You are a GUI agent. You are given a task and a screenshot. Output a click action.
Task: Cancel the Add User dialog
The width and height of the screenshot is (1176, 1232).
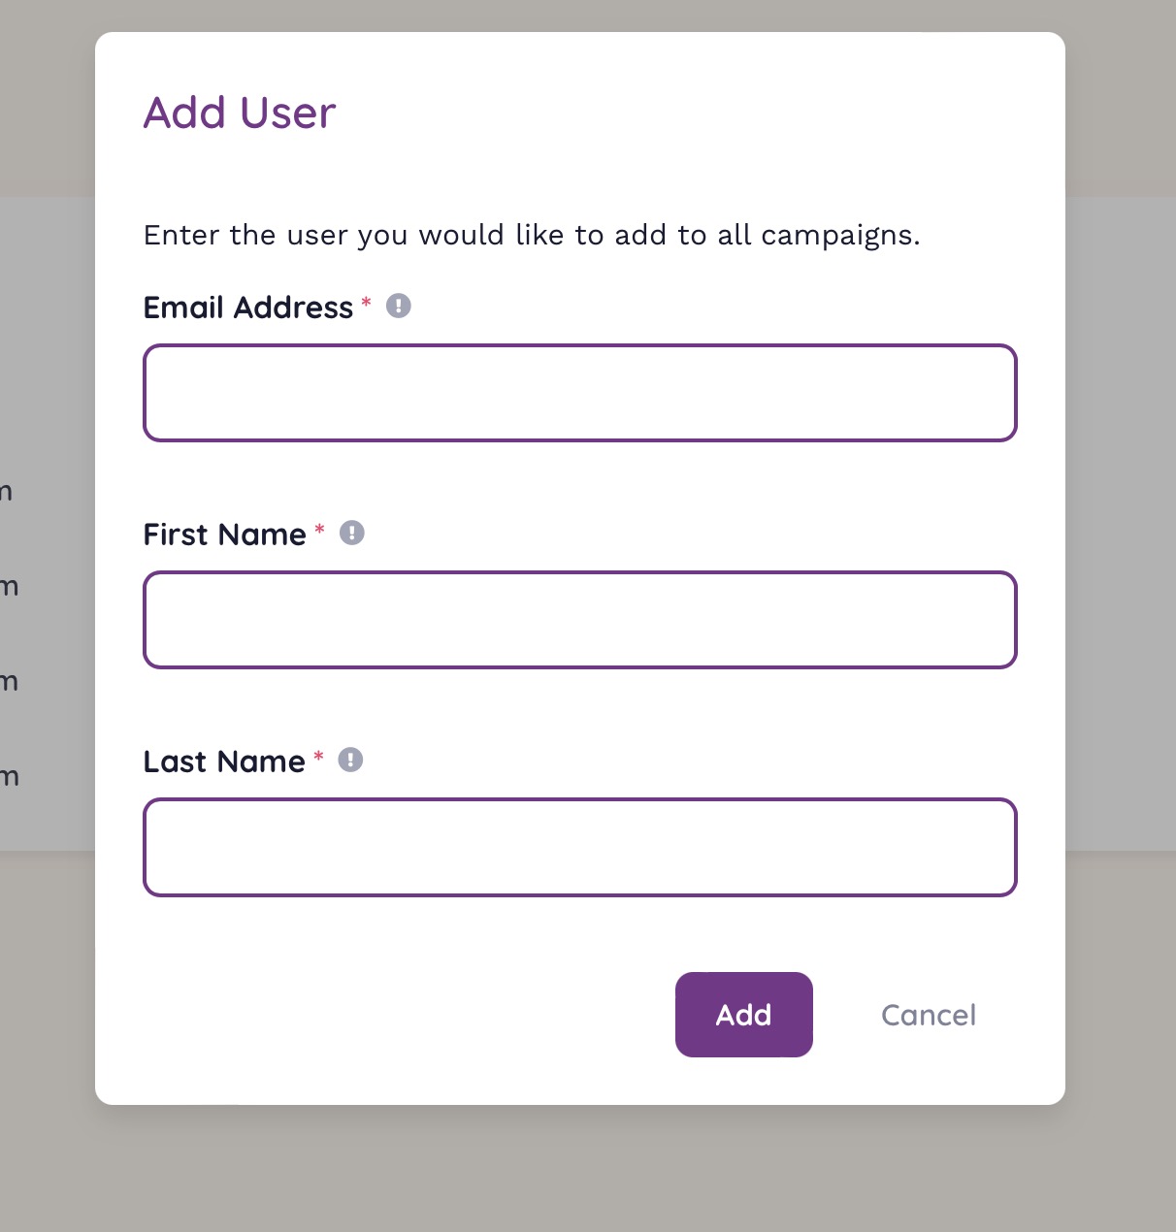point(929,1015)
